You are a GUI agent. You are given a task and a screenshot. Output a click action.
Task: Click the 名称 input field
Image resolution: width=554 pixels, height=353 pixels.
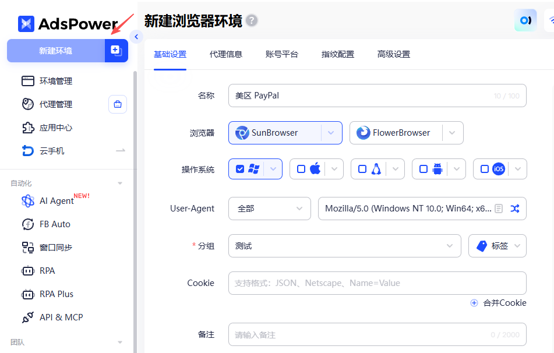(377, 96)
